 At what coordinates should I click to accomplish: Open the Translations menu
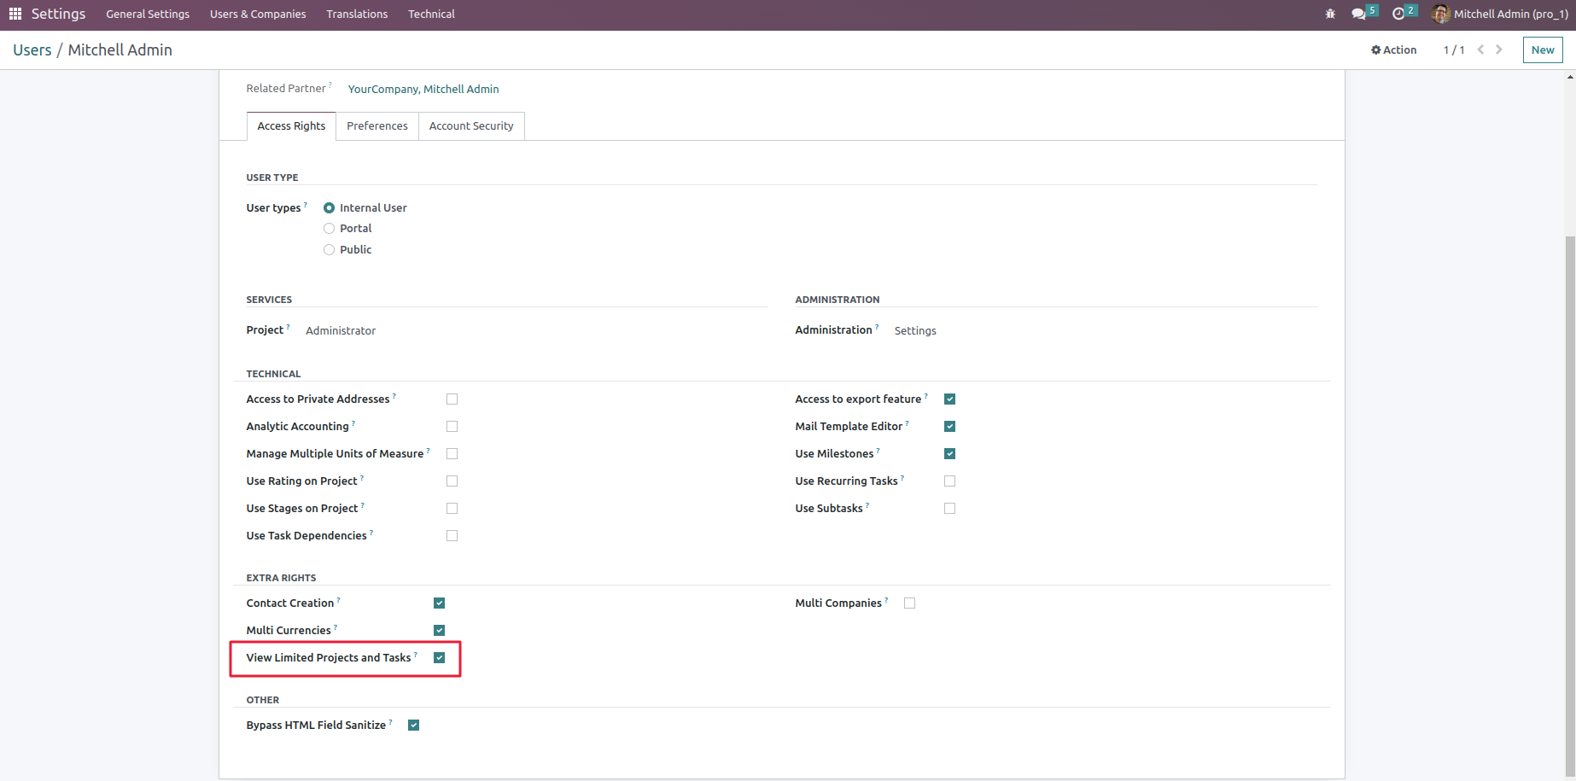coord(357,14)
